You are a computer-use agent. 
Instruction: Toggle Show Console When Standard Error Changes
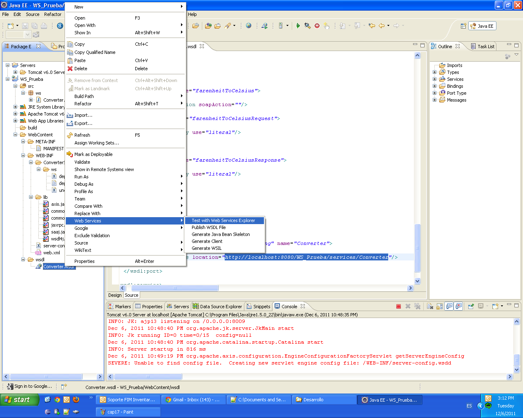pos(458,306)
